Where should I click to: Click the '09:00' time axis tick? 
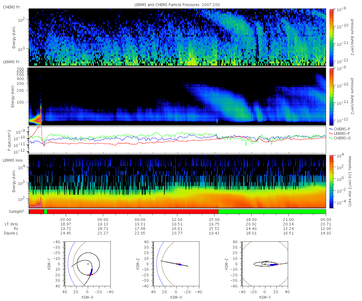[x=140, y=219]
